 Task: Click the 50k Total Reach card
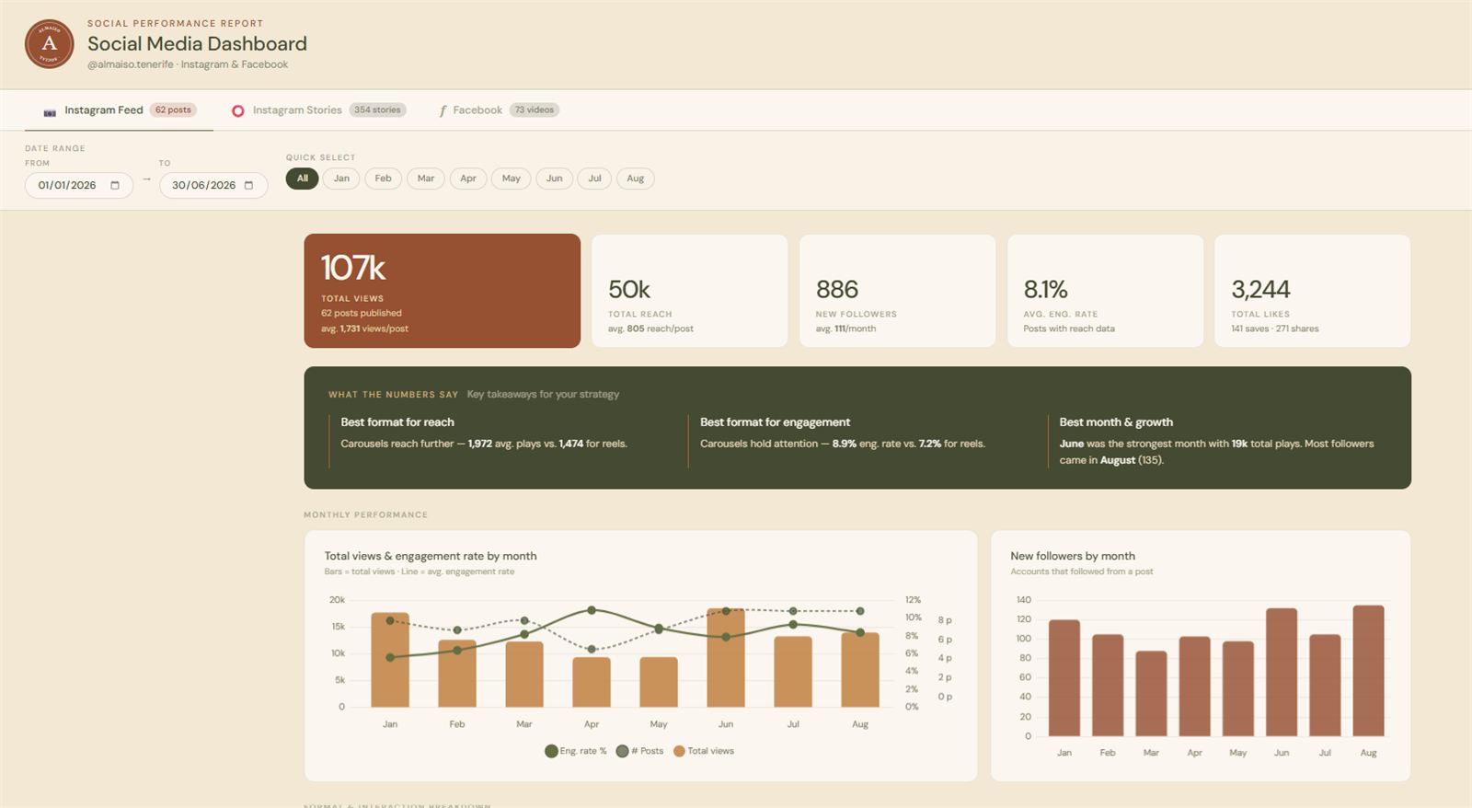click(x=690, y=291)
